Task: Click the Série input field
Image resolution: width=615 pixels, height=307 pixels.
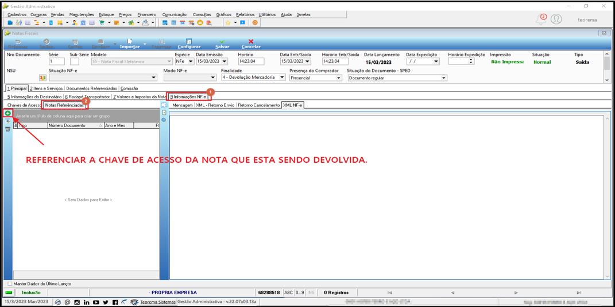Action: [57, 62]
